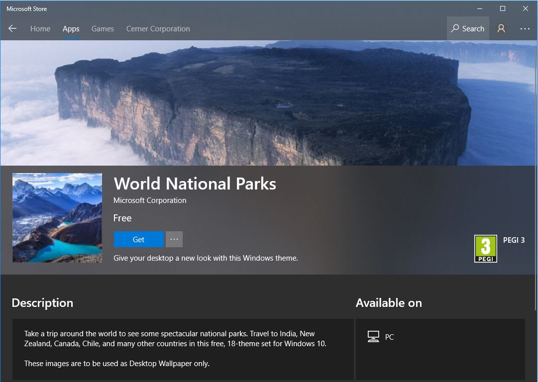Click the World National Parks theme thumbnail
The height and width of the screenshot is (382, 538).
[x=57, y=217]
